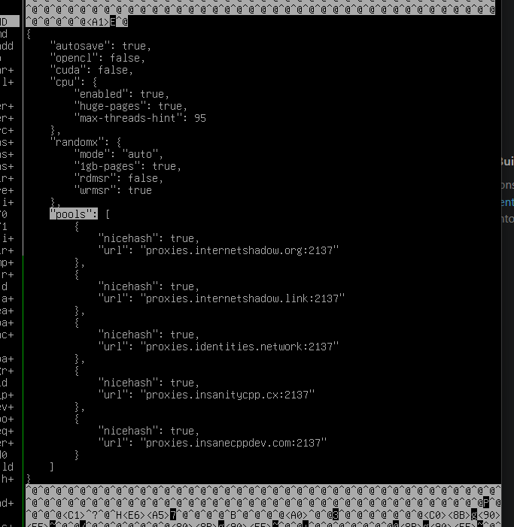
Task: Click the highlighted "pools" key
Action: (x=74, y=214)
